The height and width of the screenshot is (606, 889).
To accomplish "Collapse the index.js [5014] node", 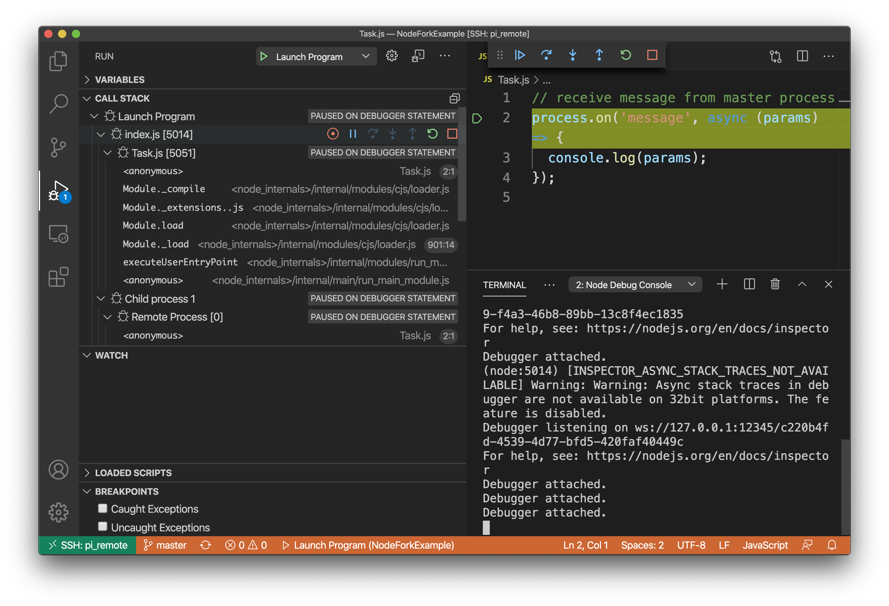I will pos(101,135).
